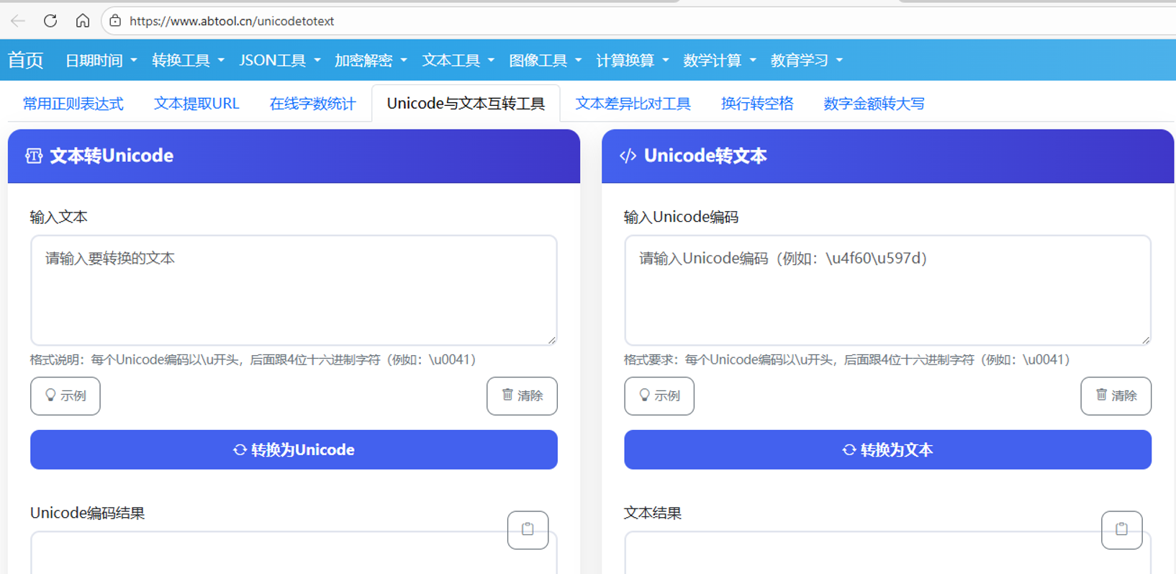Expand the 加密解密 dropdown menu
The image size is (1176, 574).
pos(371,60)
